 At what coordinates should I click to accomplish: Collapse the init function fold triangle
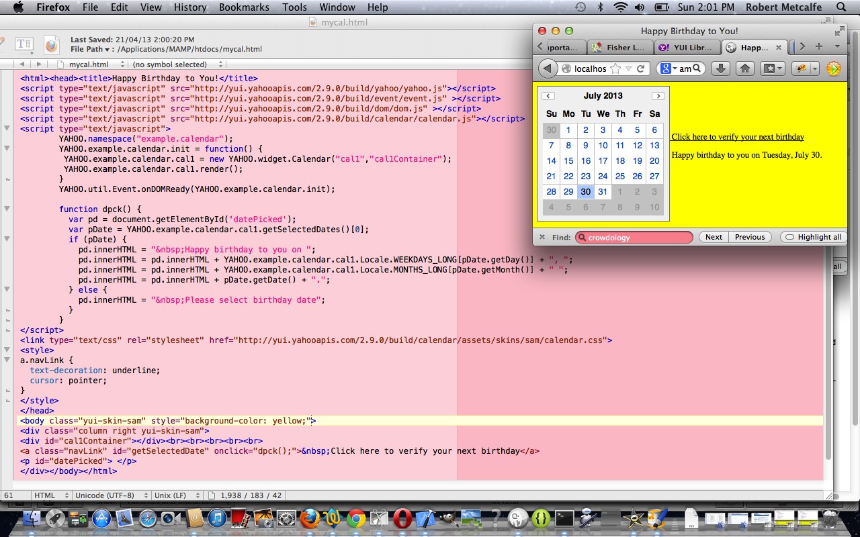(x=7, y=148)
